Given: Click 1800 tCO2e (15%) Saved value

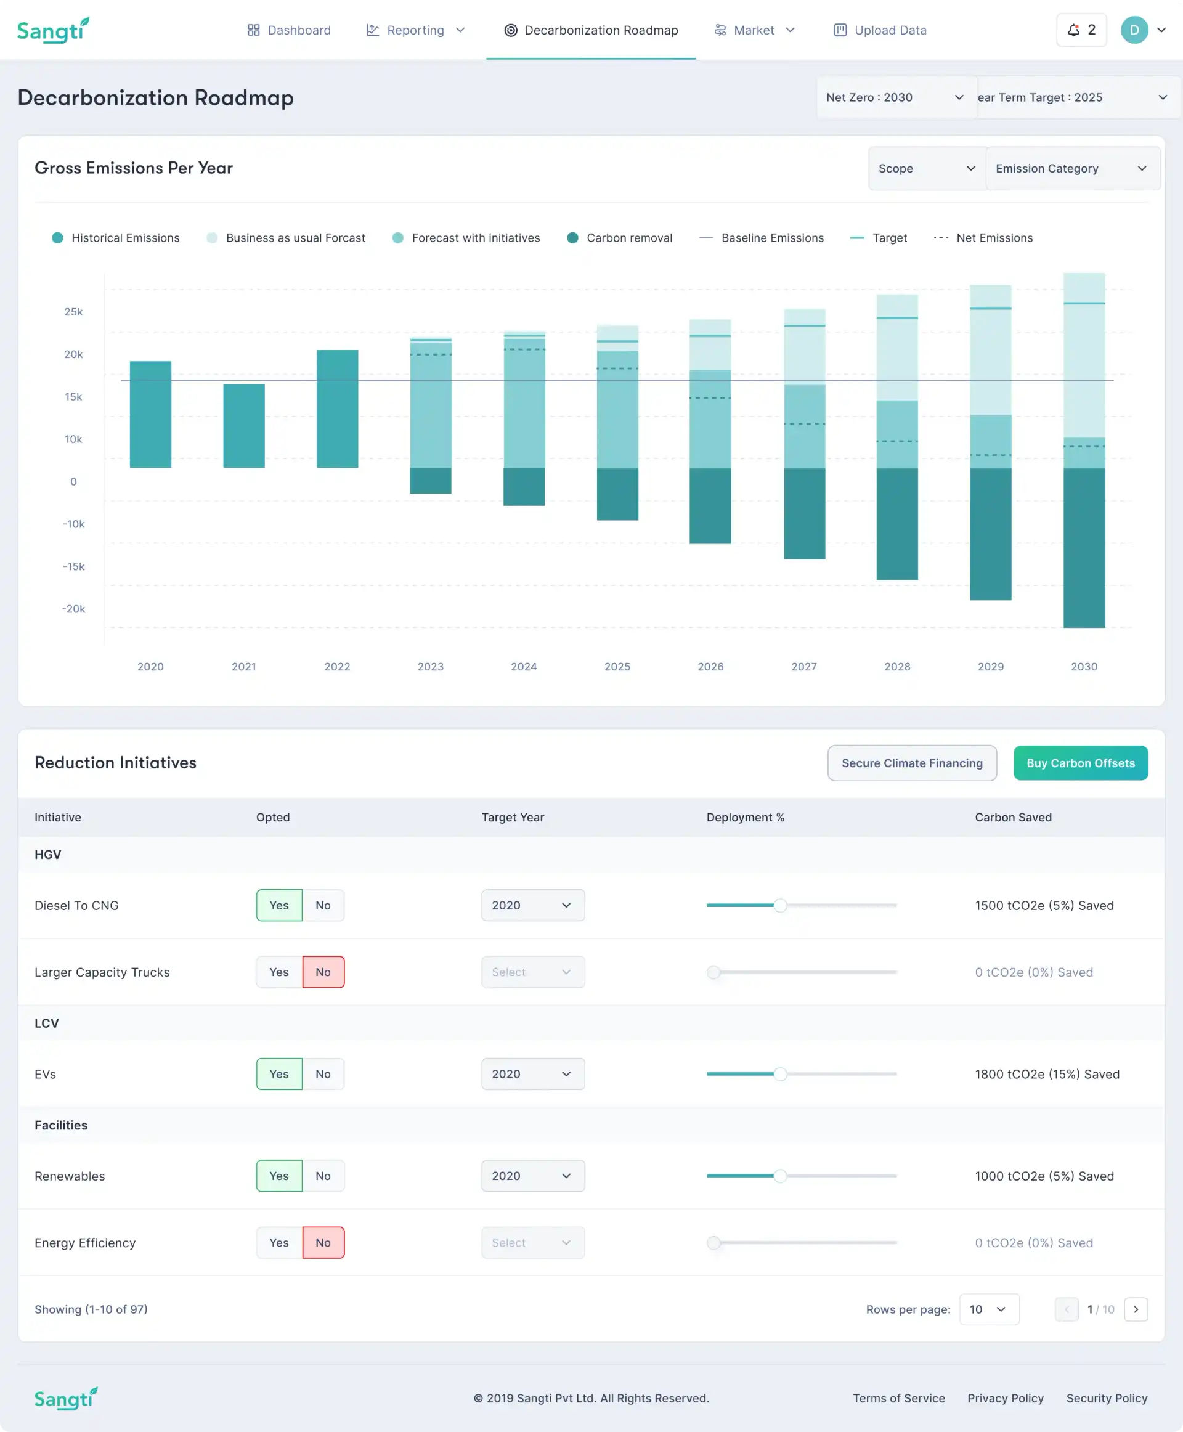Looking at the screenshot, I should coord(1047,1074).
